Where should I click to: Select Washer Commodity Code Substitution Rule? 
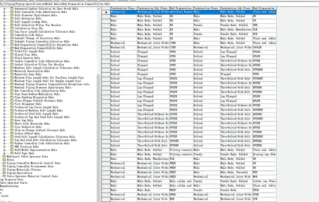point(42,143)
